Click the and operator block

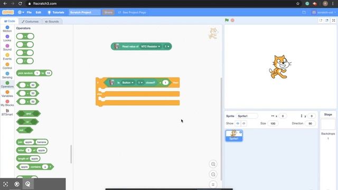coord(29,113)
